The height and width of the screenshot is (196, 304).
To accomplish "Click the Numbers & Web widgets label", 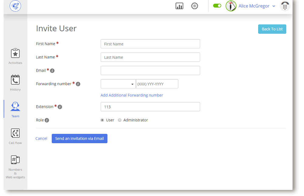I will click(x=15, y=173).
